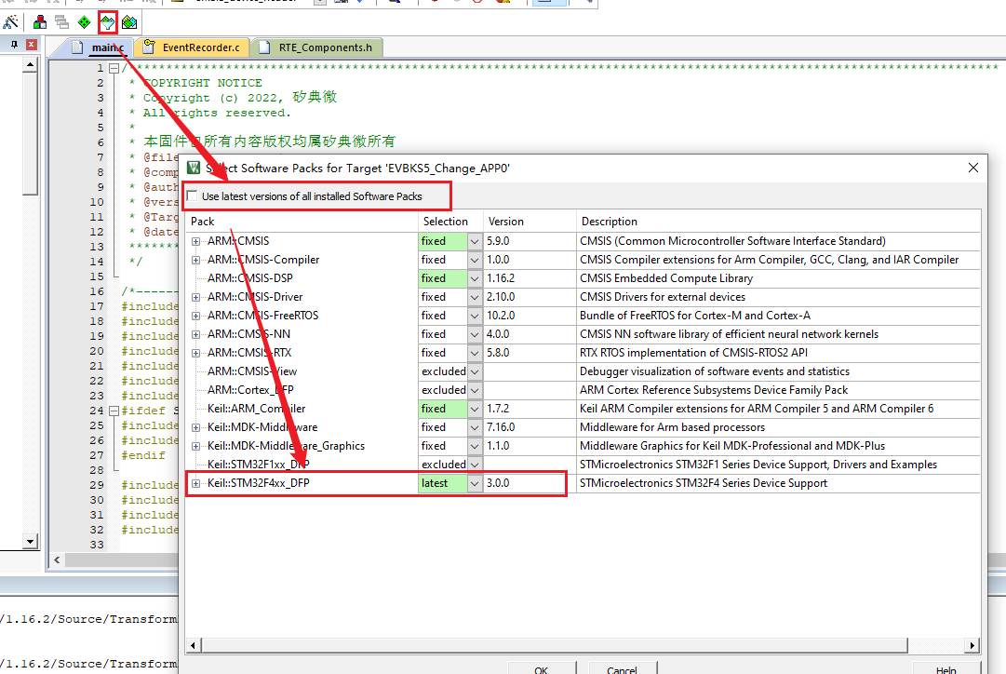Open the Selection dropdown for ARM::CMSIS-FreeRTOS
Screen dimensions: 1006x674
tap(474, 315)
